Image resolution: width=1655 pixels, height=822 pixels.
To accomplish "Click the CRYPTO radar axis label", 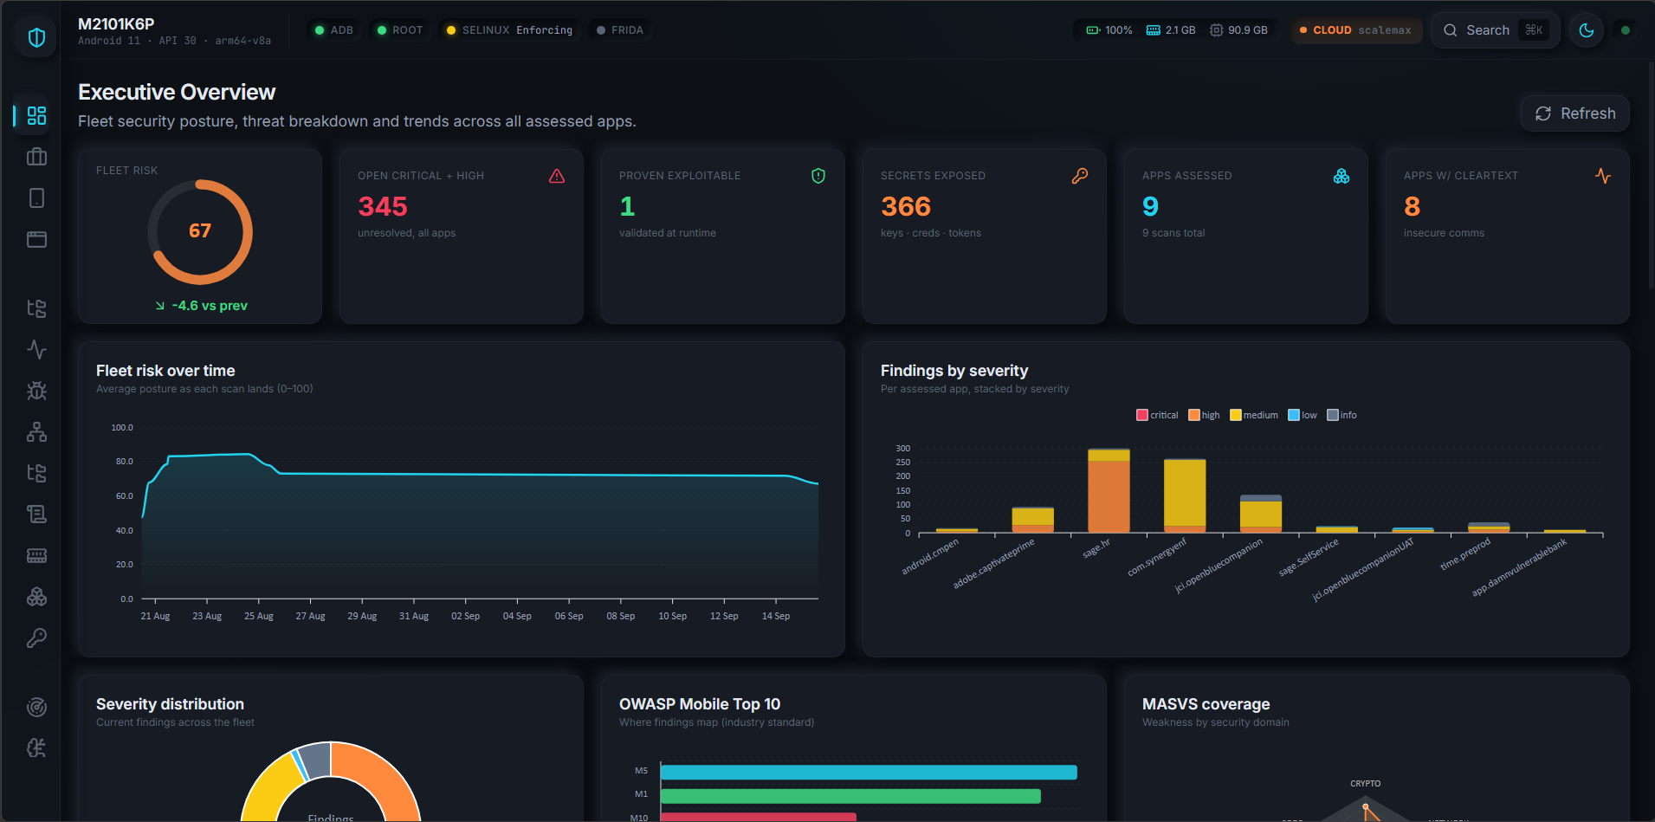I will pos(1366,783).
